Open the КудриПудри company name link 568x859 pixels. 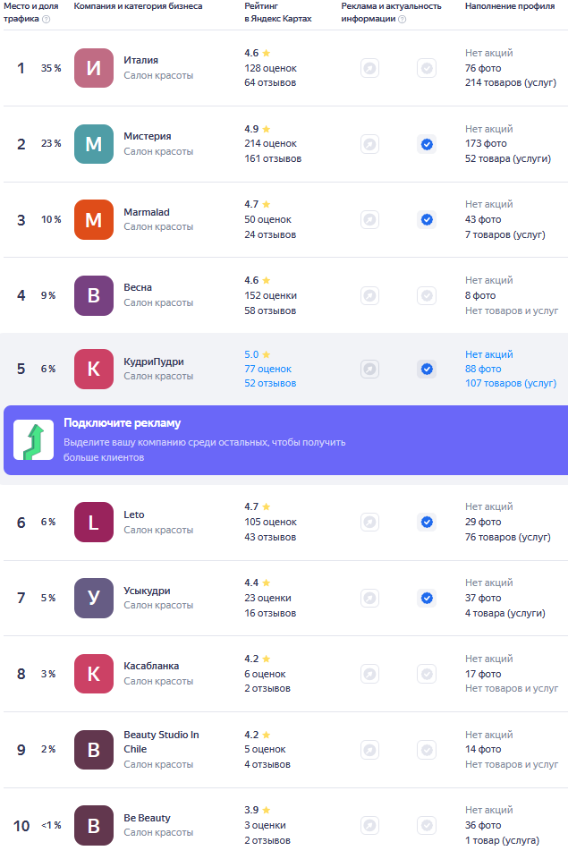click(x=154, y=361)
